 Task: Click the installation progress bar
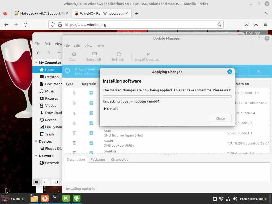pos(167,96)
